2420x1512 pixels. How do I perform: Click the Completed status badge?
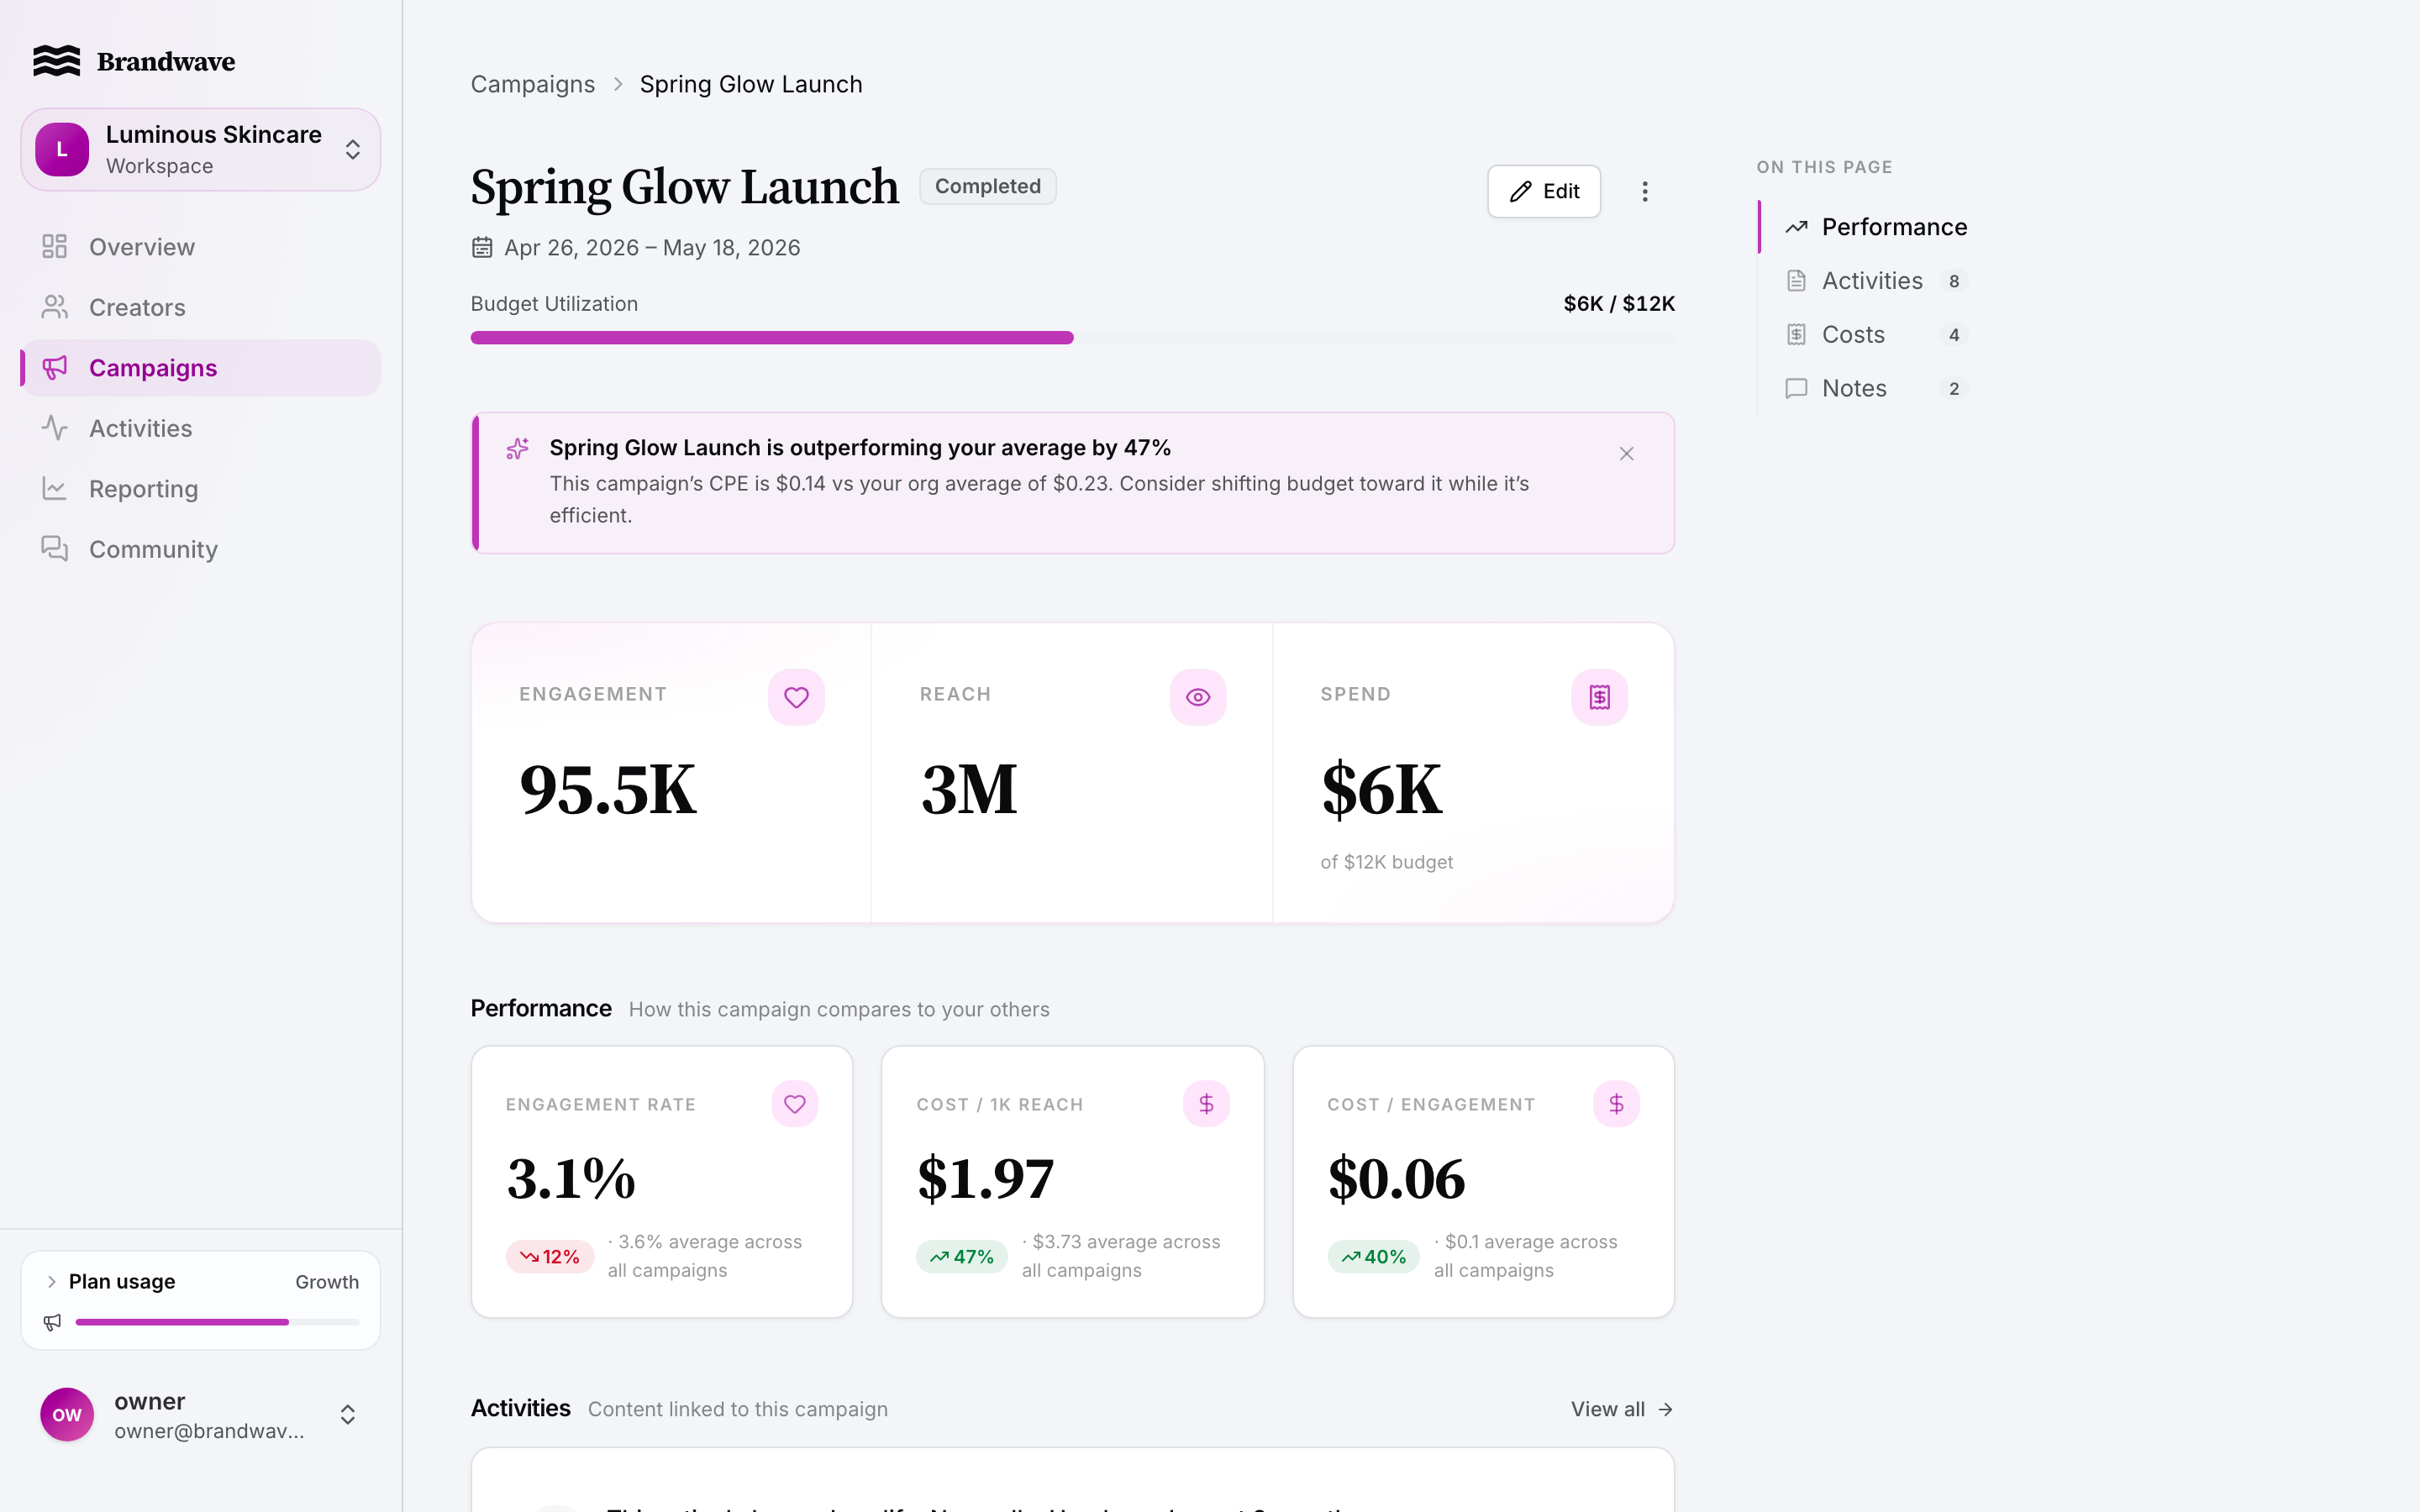987,186
